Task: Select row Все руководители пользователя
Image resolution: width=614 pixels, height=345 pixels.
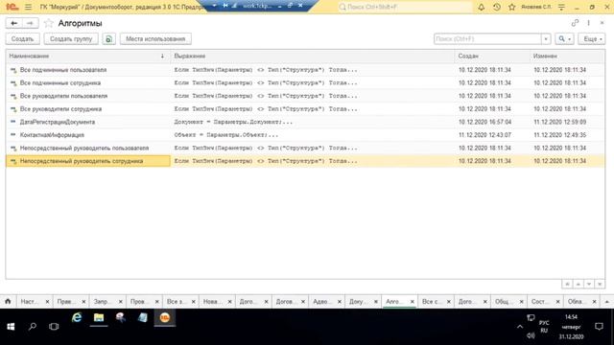Action: (305, 96)
